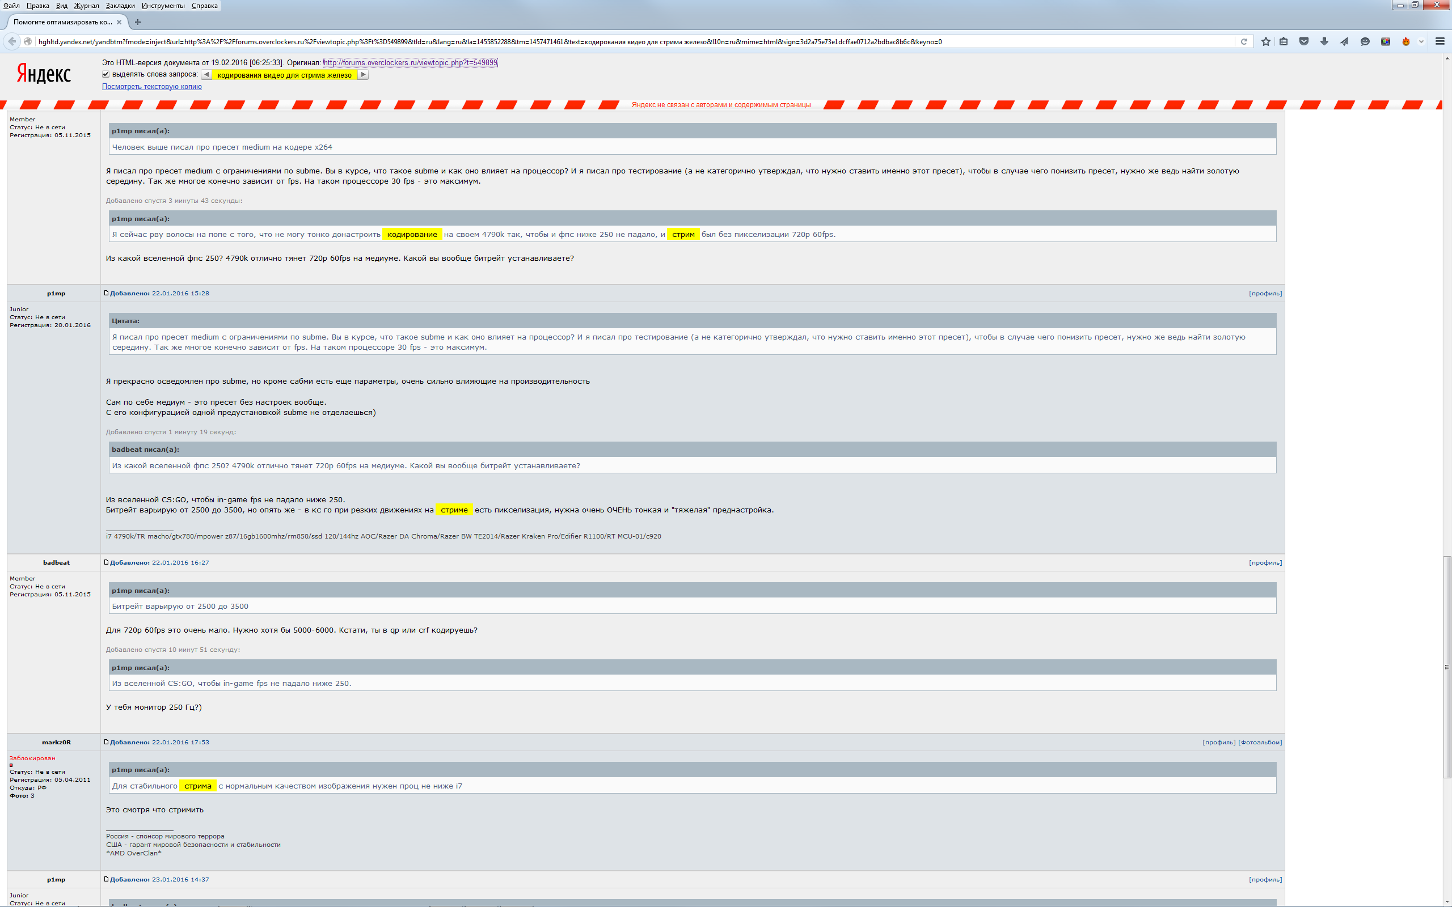Reload page using the refresh arrow
1452x907 pixels.
point(1244,41)
